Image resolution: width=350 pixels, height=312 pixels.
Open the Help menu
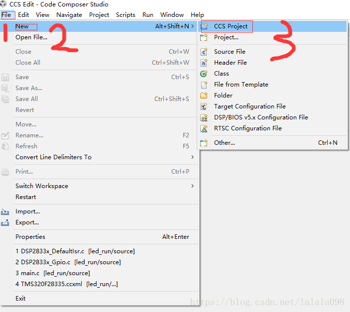coord(197,15)
